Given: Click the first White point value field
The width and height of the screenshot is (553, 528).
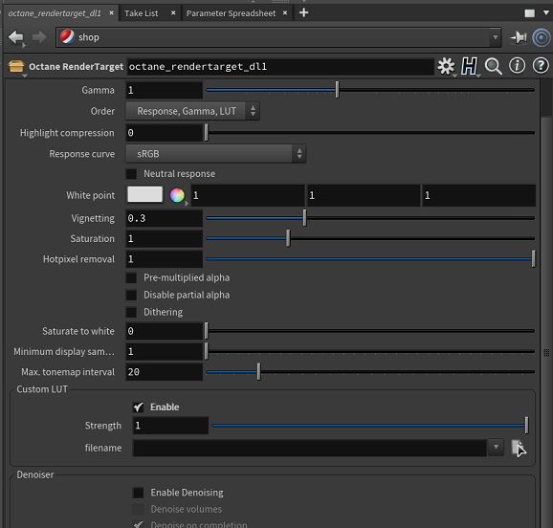Looking at the screenshot, I should [x=248, y=195].
